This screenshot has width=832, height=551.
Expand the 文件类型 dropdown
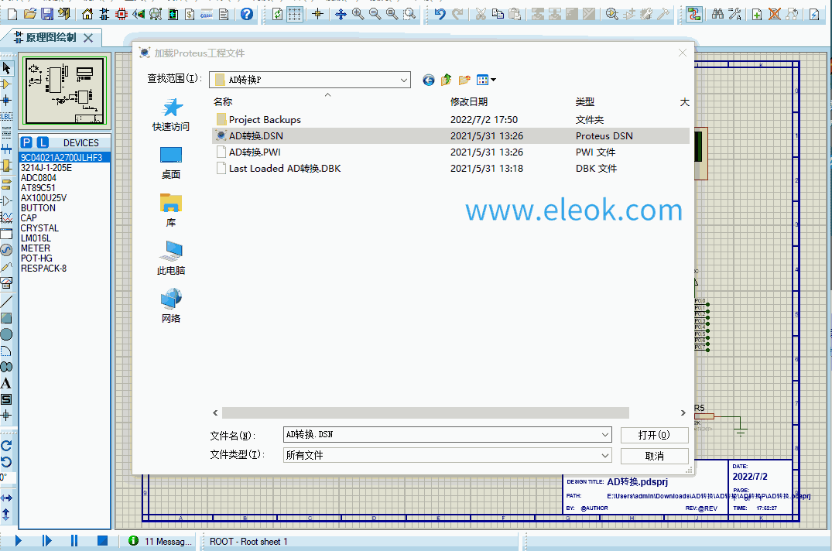click(605, 456)
